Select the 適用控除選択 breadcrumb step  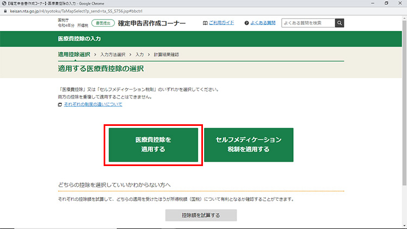(x=74, y=55)
